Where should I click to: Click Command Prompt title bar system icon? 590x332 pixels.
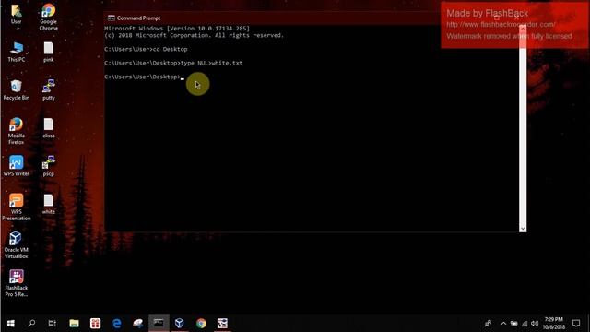pos(111,18)
